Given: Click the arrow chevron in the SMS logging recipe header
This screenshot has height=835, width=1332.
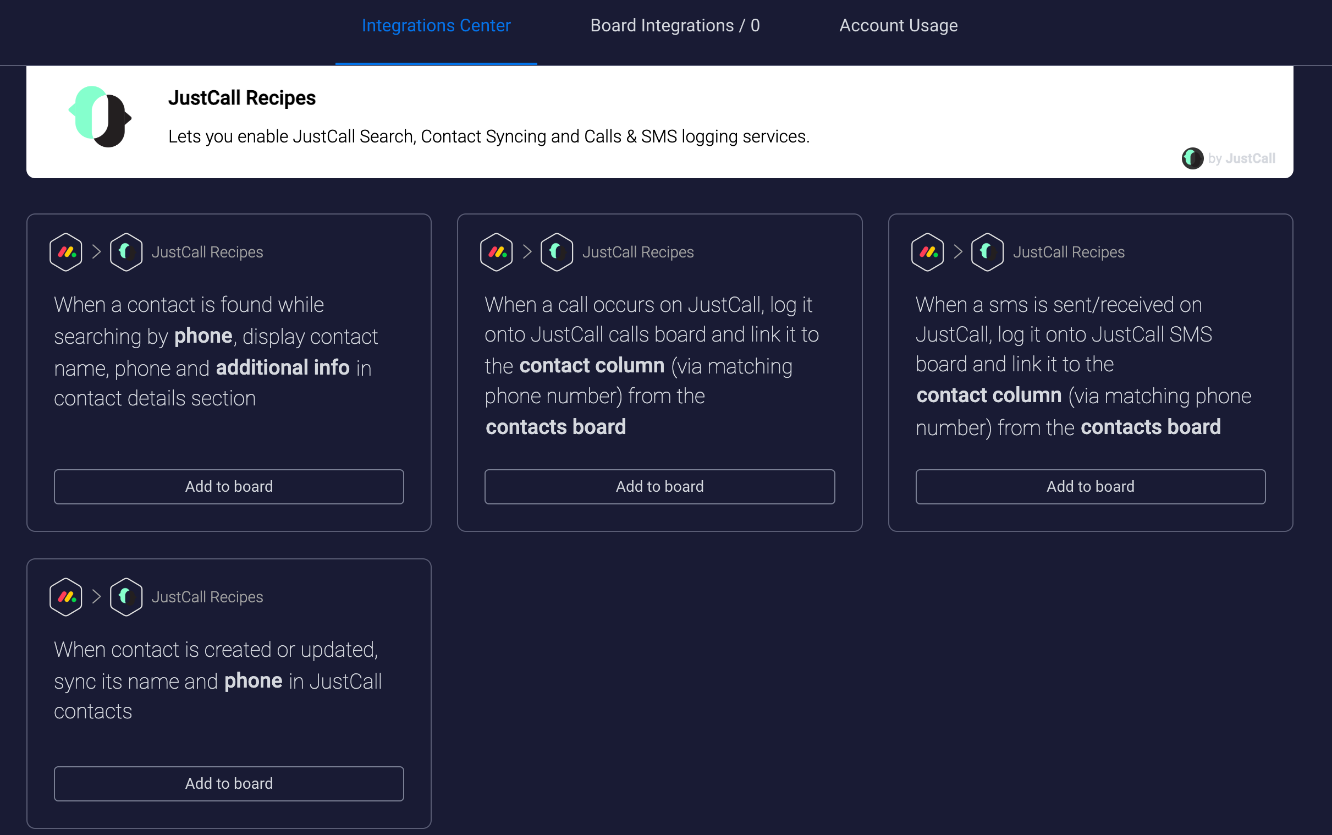Looking at the screenshot, I should pos(957,252).
